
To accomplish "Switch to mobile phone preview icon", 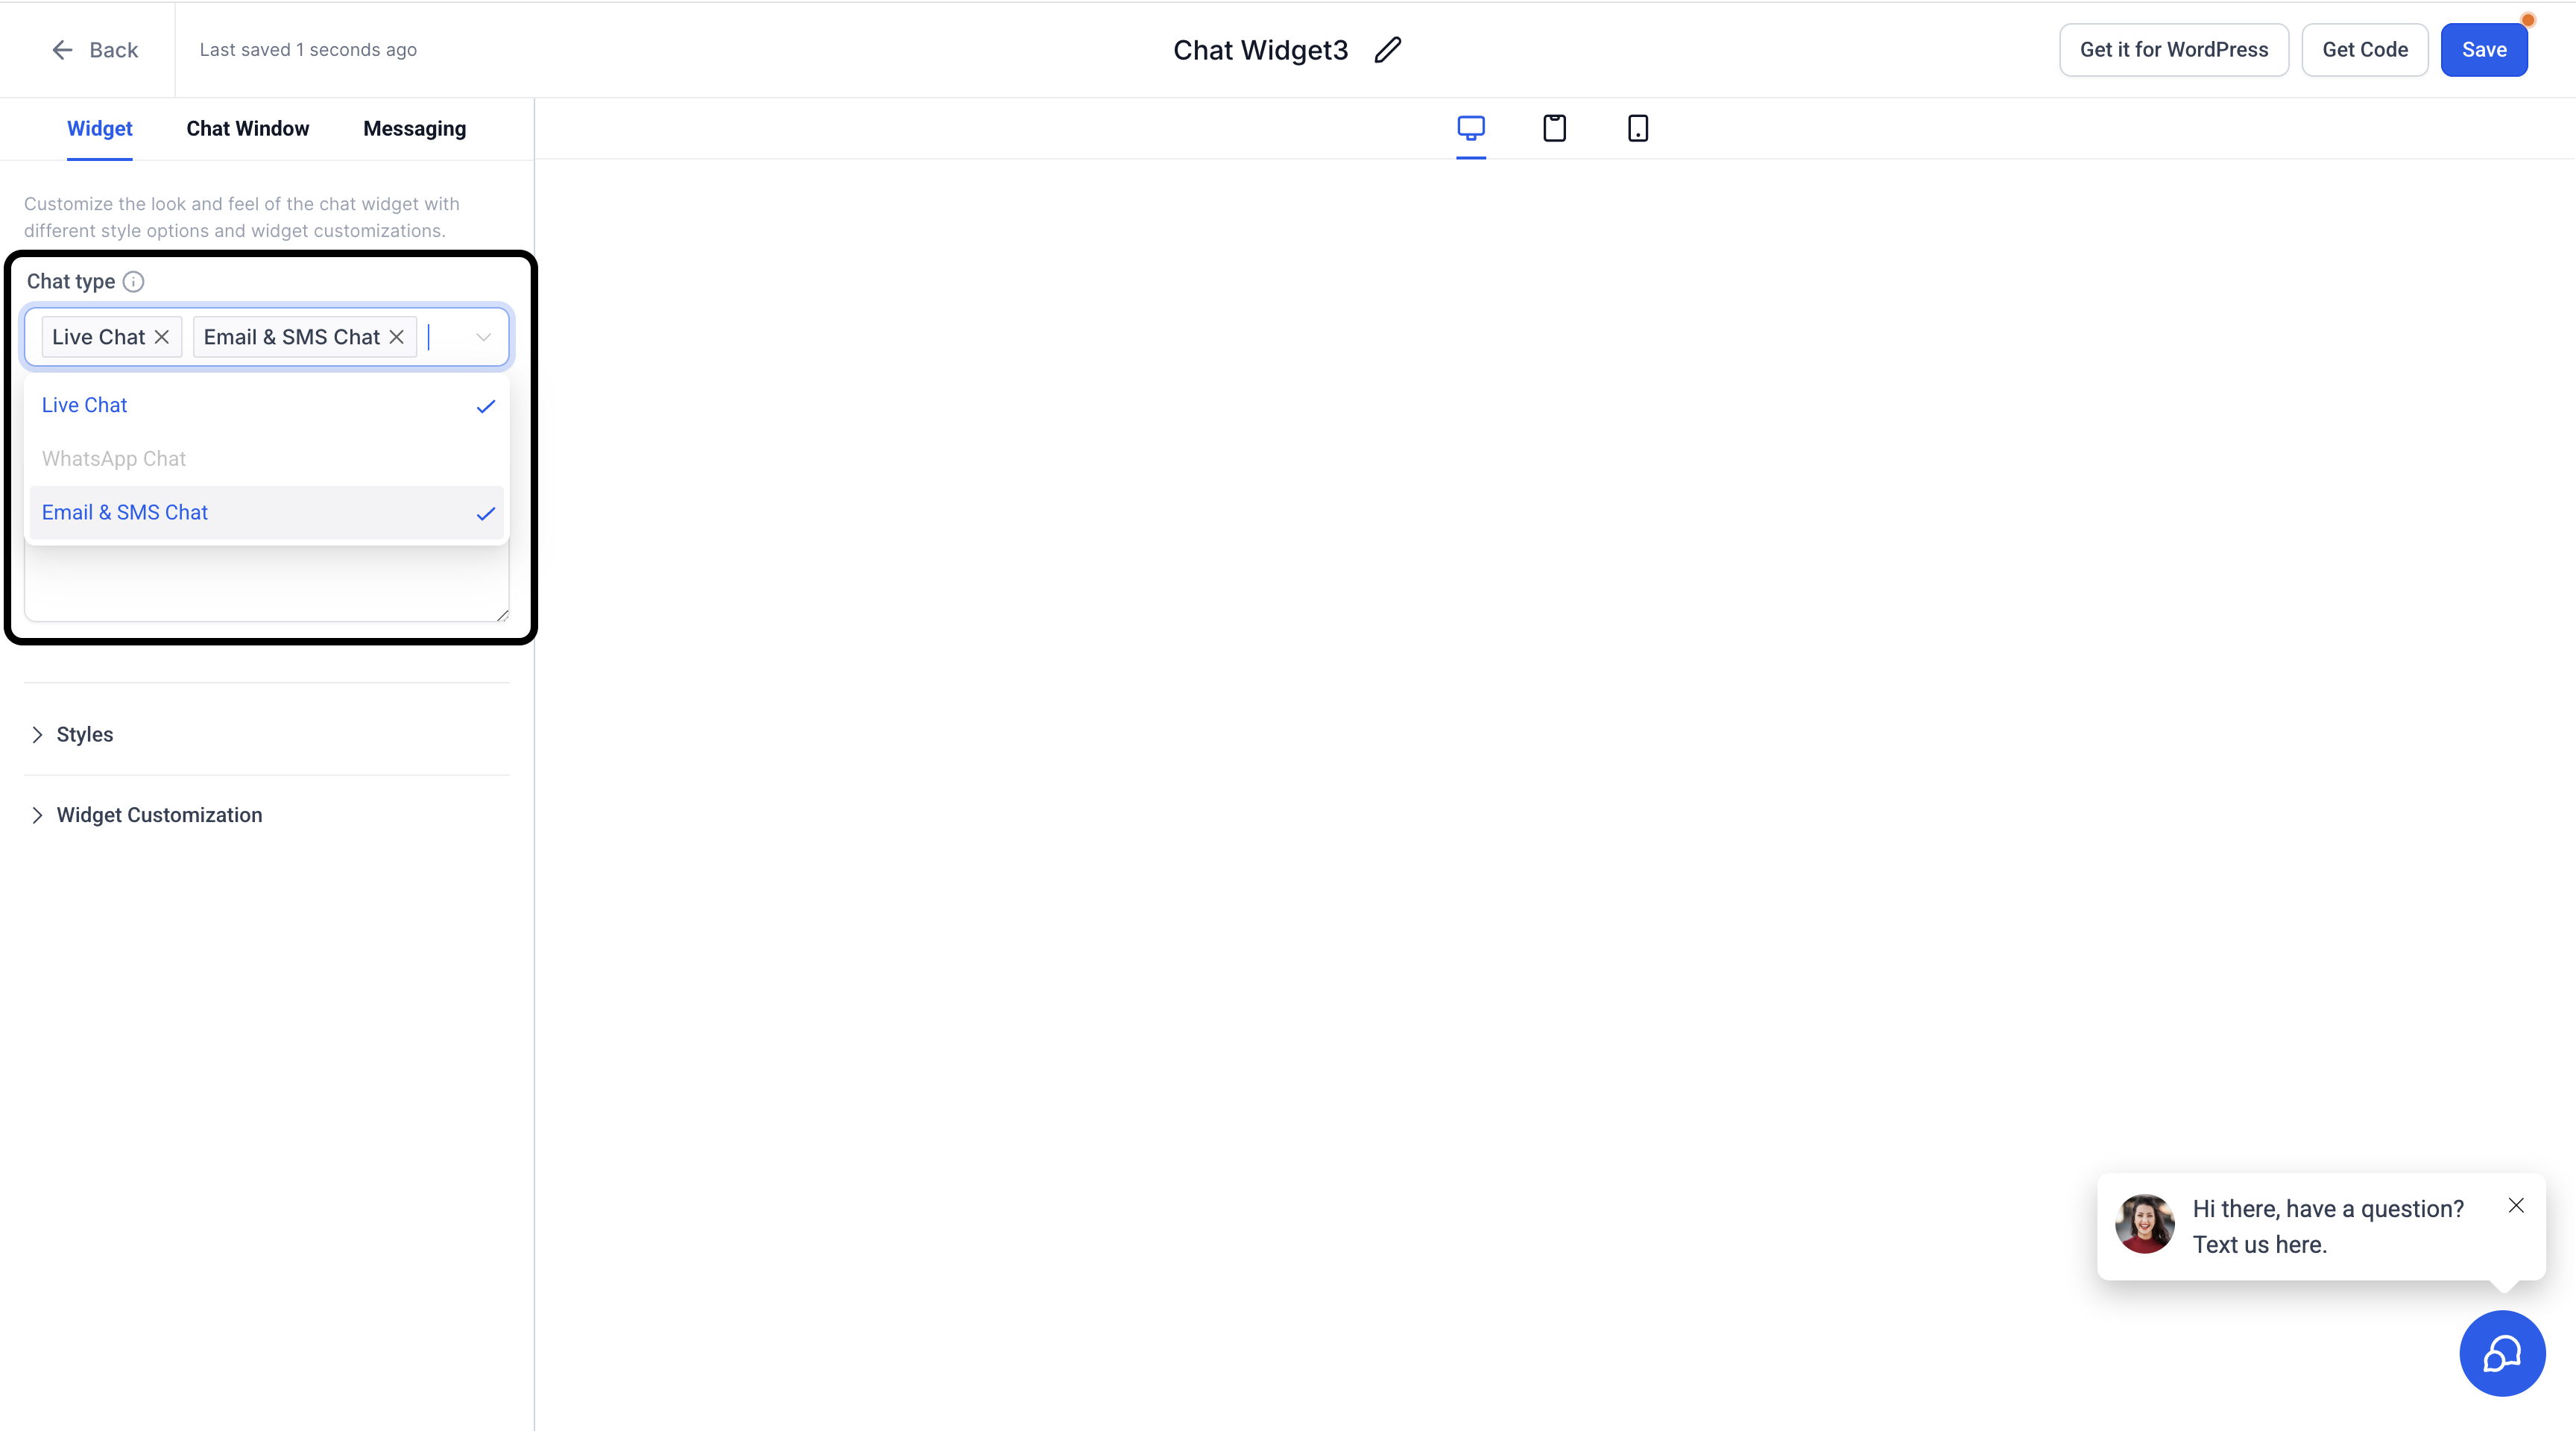I will tap(1637, 128).
